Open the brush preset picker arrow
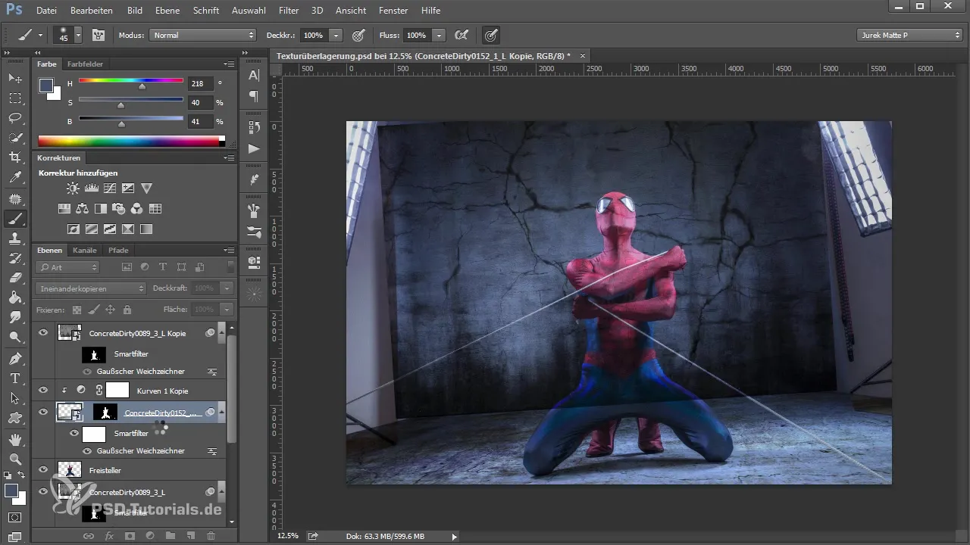 coord(78,35)
